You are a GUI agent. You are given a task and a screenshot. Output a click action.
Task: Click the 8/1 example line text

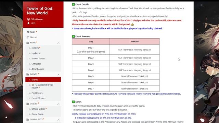click(x=103, y=118)
